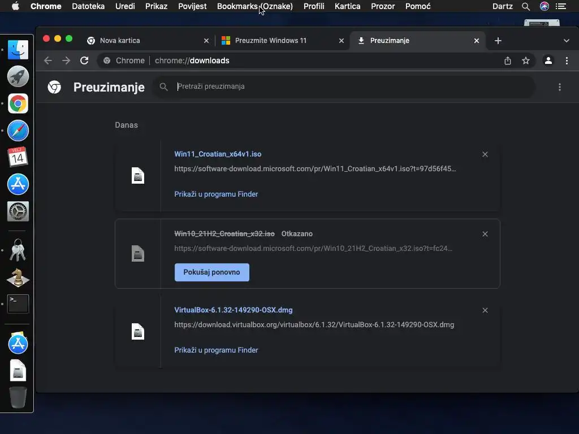Close the Nova kartica tab
Image resolution: width=579 pixels, height=434 pixels.
[206, 41]
